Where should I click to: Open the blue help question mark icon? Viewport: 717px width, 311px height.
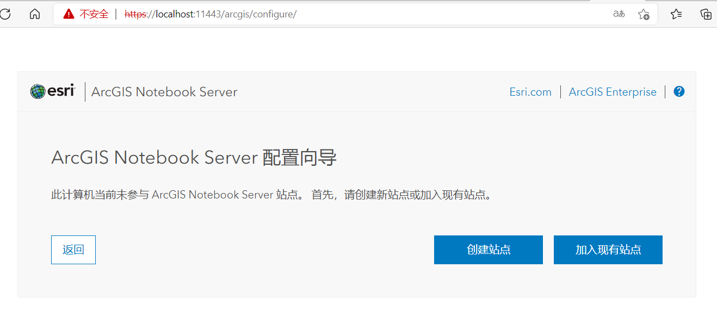pos(679,91)
